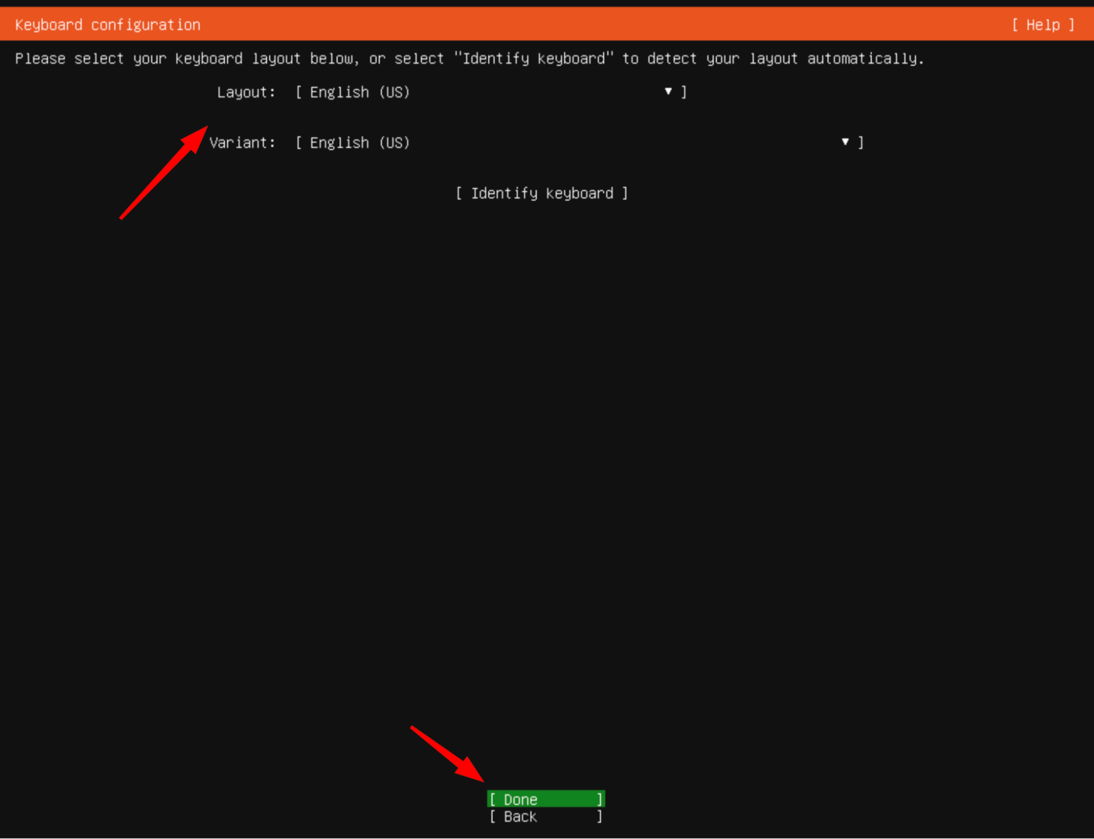Click the instruction text about selecting keyboard layout
The width and height of the screenshot is (1094, 839).
point(470,59)
